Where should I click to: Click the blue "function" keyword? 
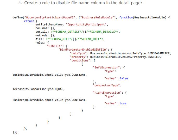(126, 18)
